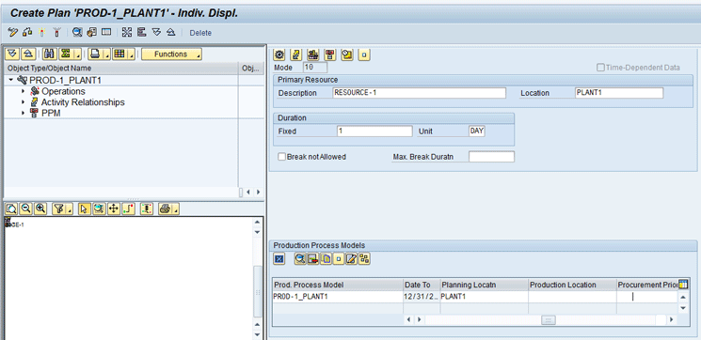Click the magnifier check icon in top toolbar
Screen dimensions: 701x340
pyautogui.click(x=77, y=33)
